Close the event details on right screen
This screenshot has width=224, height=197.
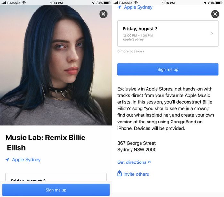click(x=215, y=14)
